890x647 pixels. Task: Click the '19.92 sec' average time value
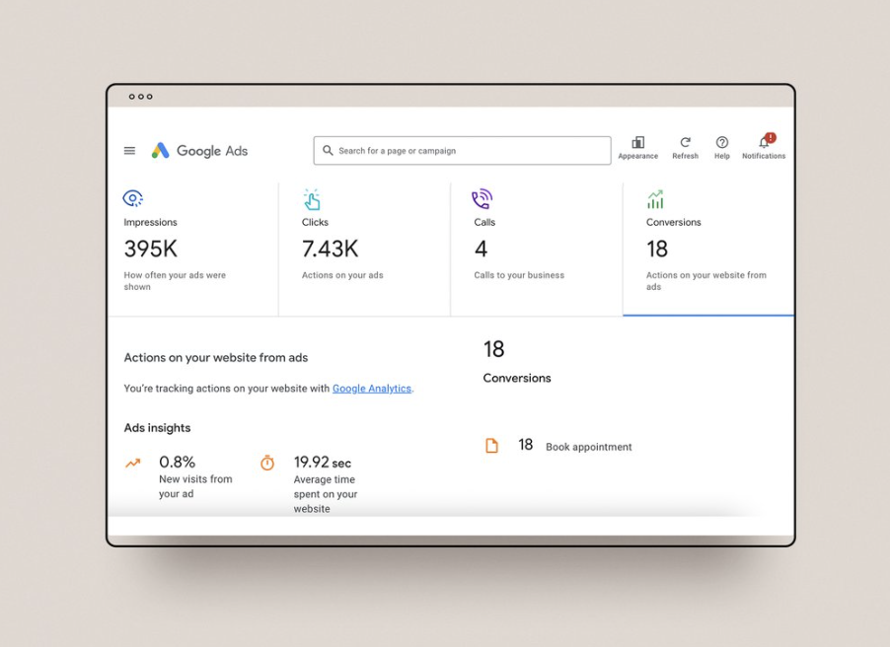tap(323, 462)
